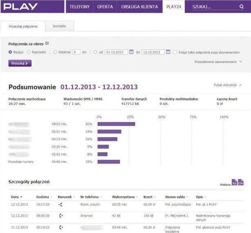The image size is (251, 233).
Task: Click the 'Transfer danych' summary value 417712 kB
Action: click(130, 104)
